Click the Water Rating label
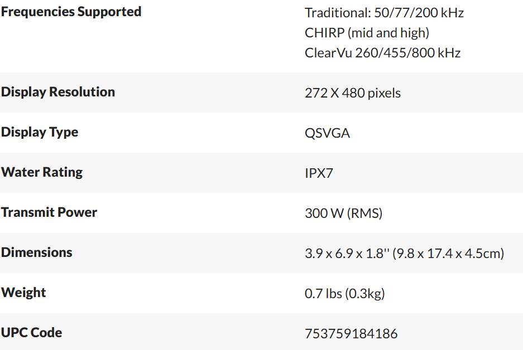This screenshot has height=350, width=523. pos(42,172)
